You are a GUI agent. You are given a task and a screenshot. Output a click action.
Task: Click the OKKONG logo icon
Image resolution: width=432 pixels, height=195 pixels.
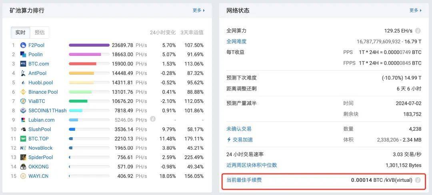23,167
